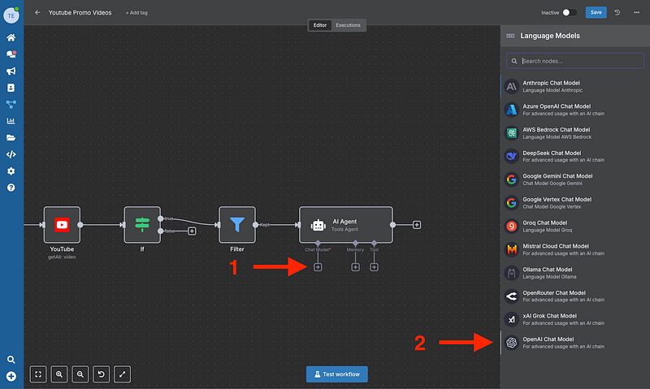Open the AI Agent node
The height and width of the screenshot is (389, 650).
pos(345,224)
